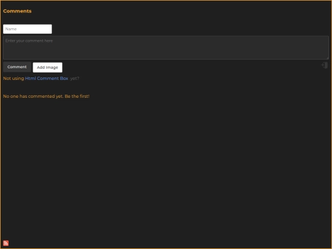
Task: Click the 'Be the first!' text
Action: [x=77, y=96]
